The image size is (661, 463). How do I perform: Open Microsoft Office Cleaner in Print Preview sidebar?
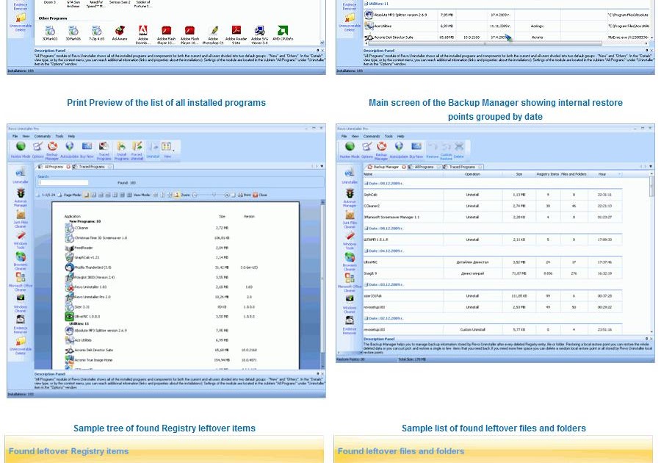pos(21,281)
